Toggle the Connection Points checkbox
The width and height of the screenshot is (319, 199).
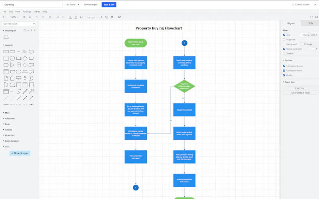[x=284, y=71]
